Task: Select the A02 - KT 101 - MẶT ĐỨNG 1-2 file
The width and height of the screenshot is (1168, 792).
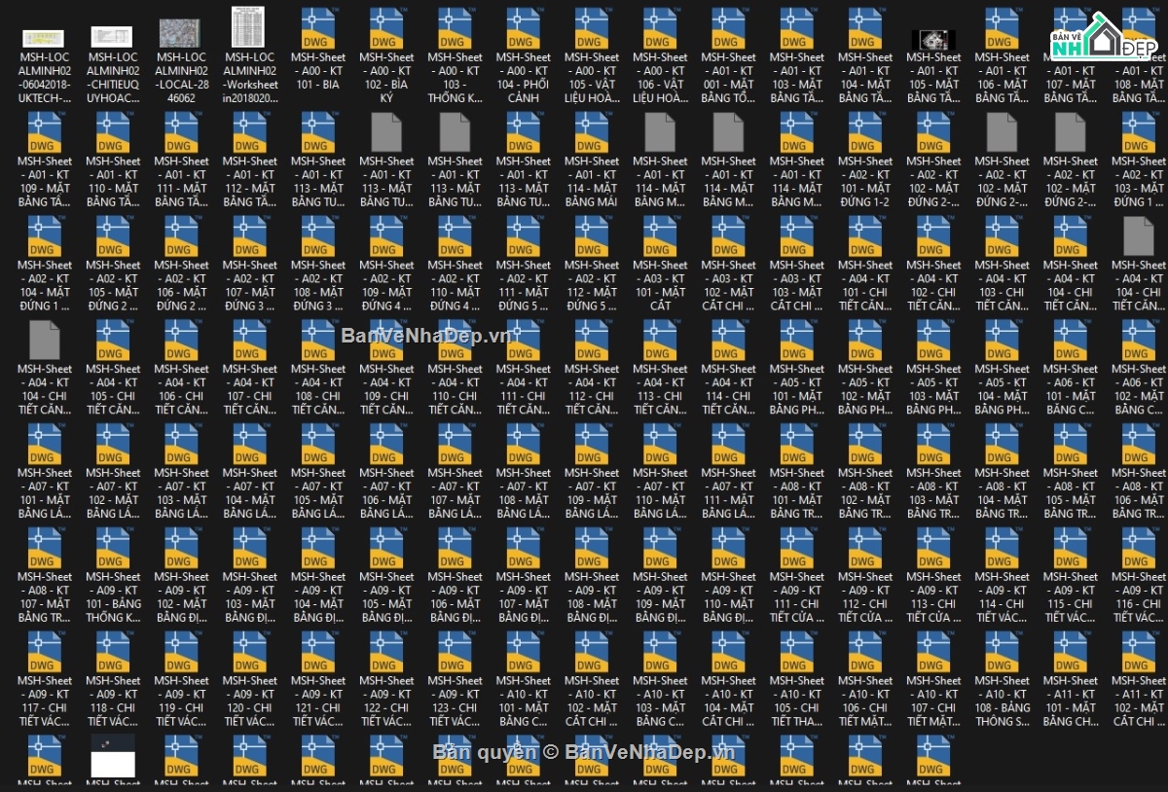Action: pyautogui.click(x=864, y=132)
